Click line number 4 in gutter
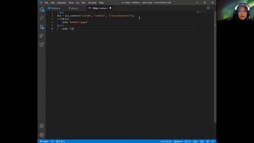 click(52, 22)
